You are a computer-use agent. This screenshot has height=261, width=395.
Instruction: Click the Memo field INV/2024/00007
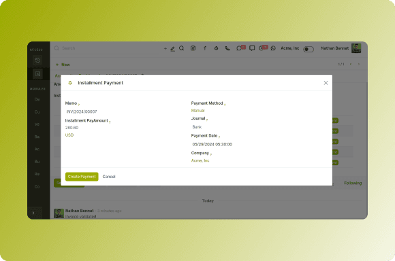123,111
